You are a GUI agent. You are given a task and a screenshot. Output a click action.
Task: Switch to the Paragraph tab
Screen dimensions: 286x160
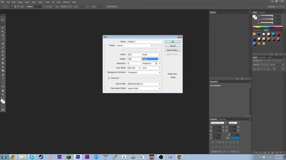click(x=223, y=119)
